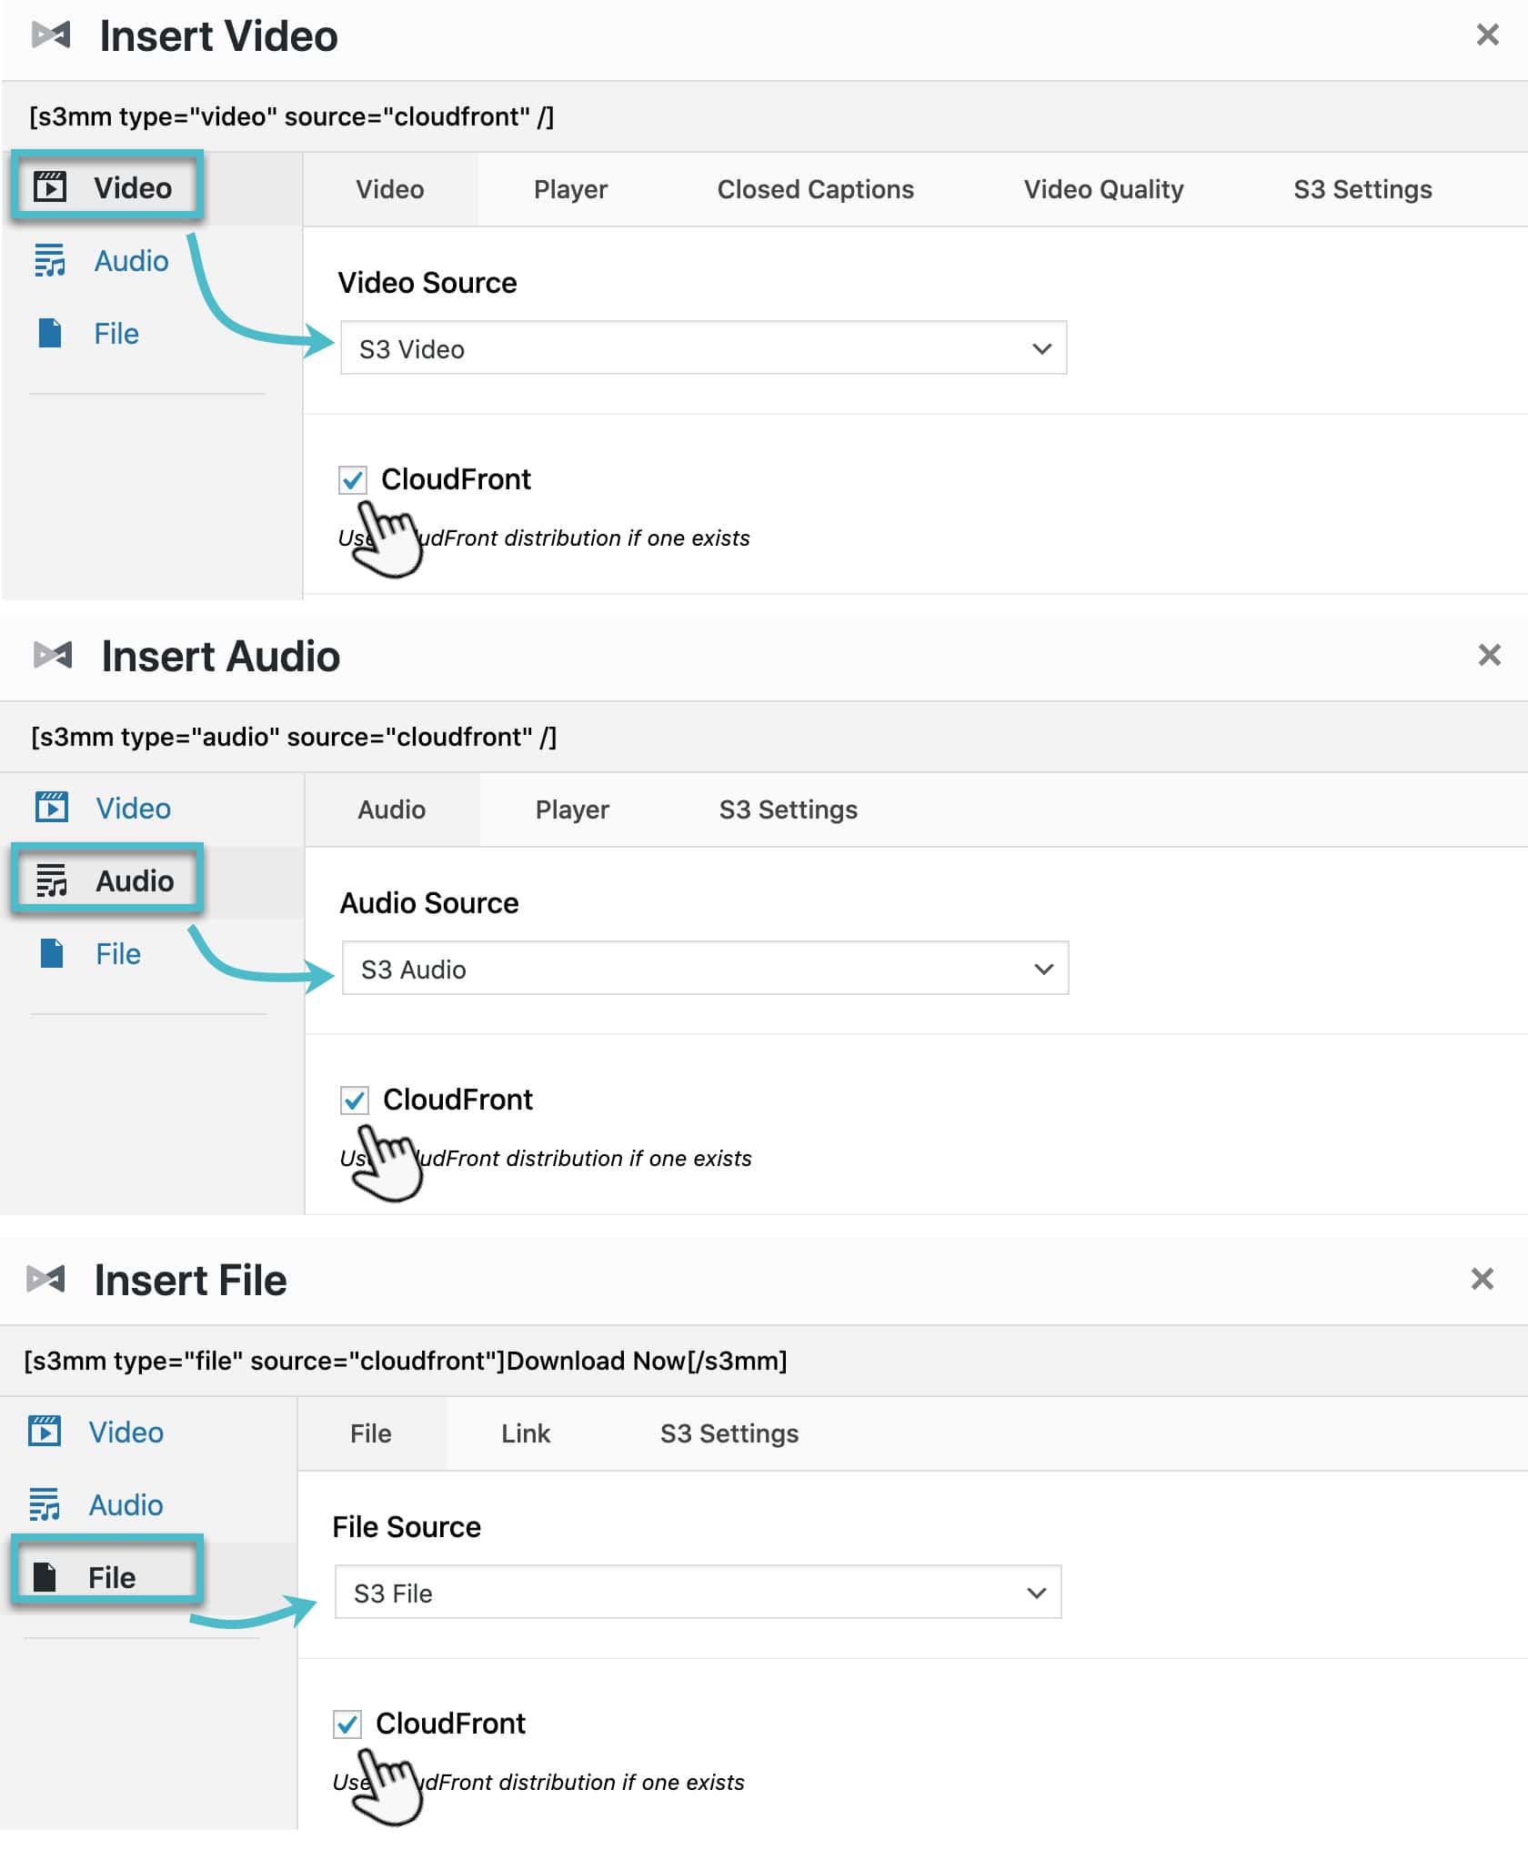
Task: Click File page icon in Insert Video sidebar
Action: [x=50, y=334]
